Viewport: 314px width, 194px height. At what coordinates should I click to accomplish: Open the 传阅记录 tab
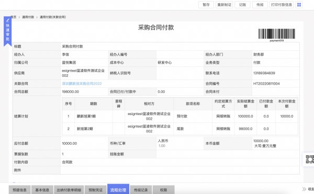pyautogui.click(x=141, y=190)
